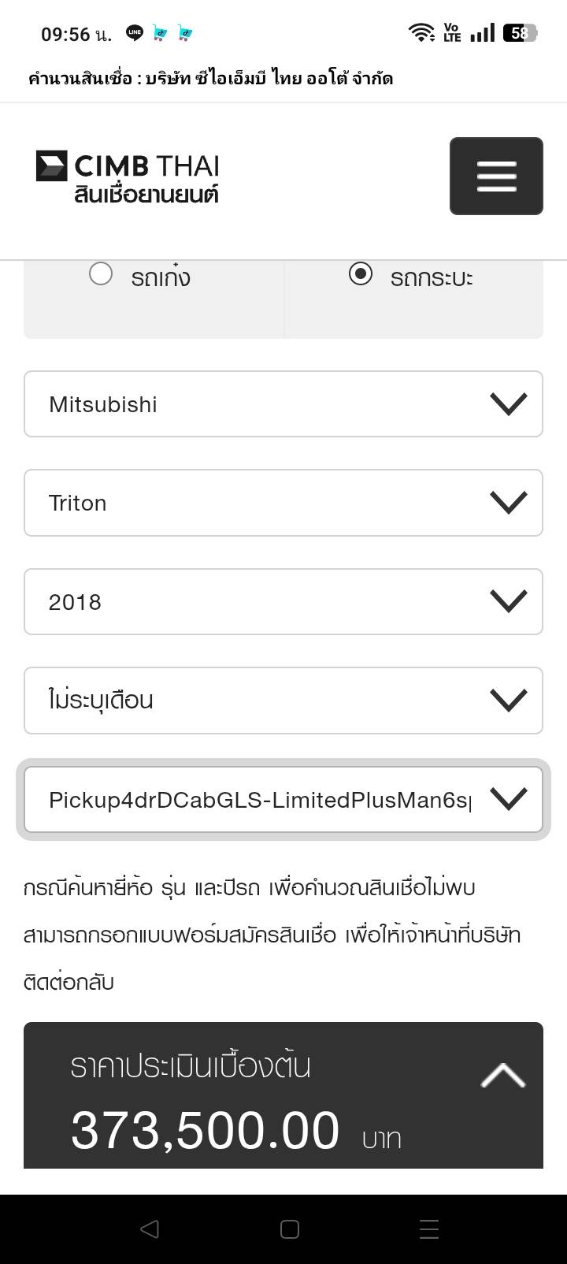This screenshot has height=1264, width=567.
Task: Open the hamburger menu button
Action: pyautogui.click(x=496, y=176)
